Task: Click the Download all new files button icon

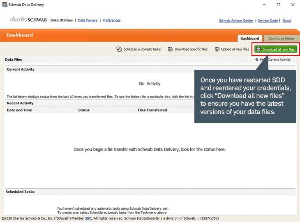Action: [x=258, y=49]
